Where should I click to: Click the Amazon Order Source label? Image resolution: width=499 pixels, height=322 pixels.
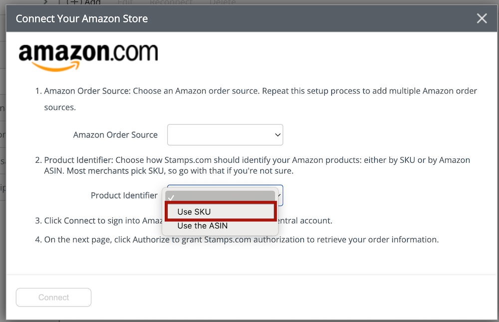tap(115, 135)
